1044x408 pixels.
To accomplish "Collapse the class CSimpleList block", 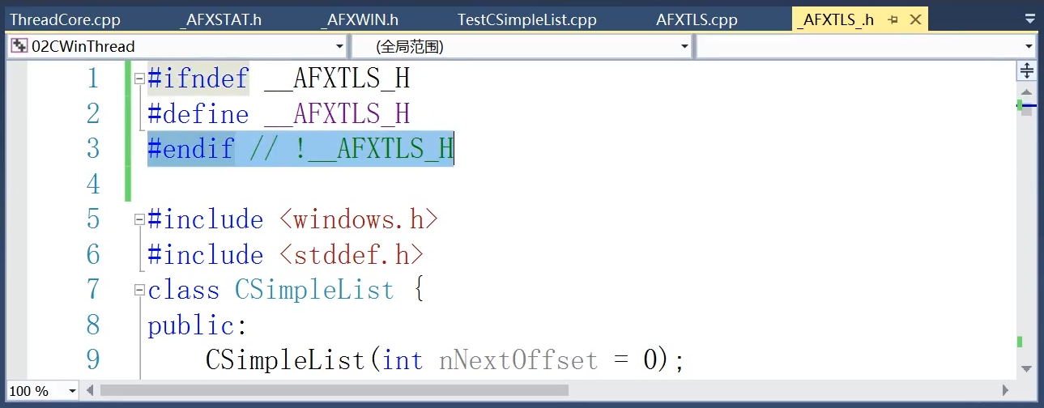I will [x=138, y=290].
